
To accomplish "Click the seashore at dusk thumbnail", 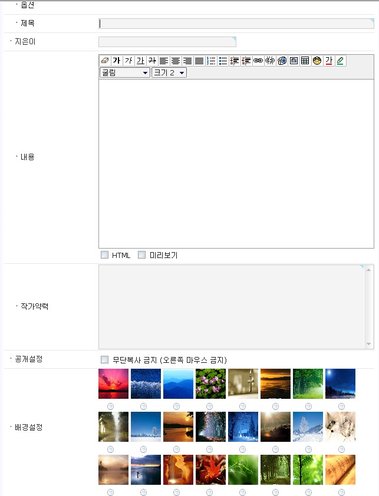I will coord(146,469).
